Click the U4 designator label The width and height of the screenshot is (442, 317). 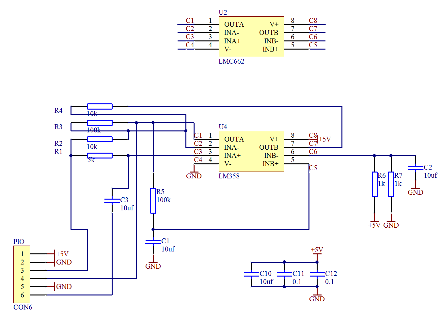pyautogui.click(x=223, y=127)
